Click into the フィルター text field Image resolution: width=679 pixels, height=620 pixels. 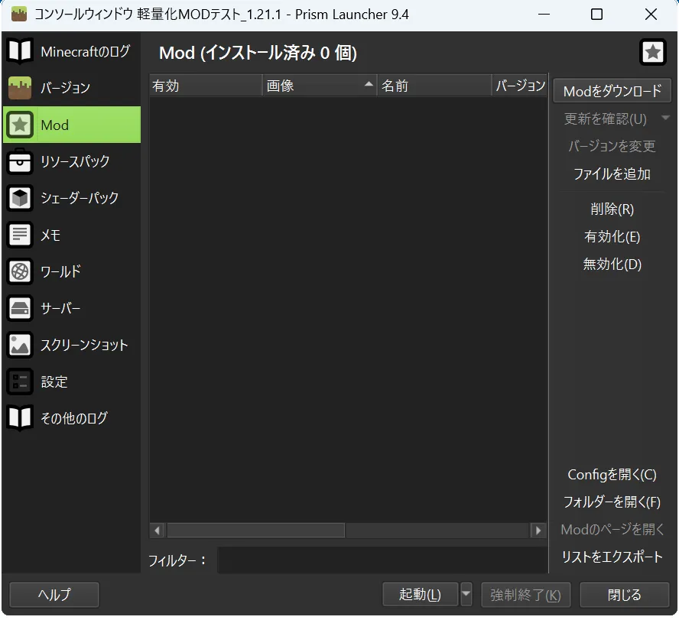click(x=382, y=560)
